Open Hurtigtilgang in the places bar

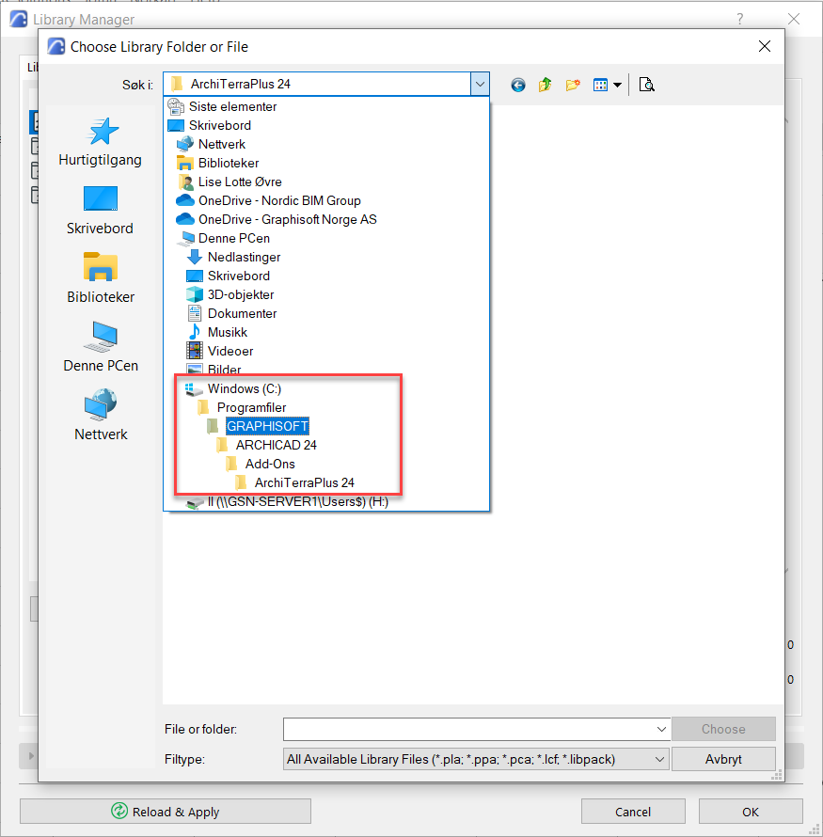coord(101,142)
